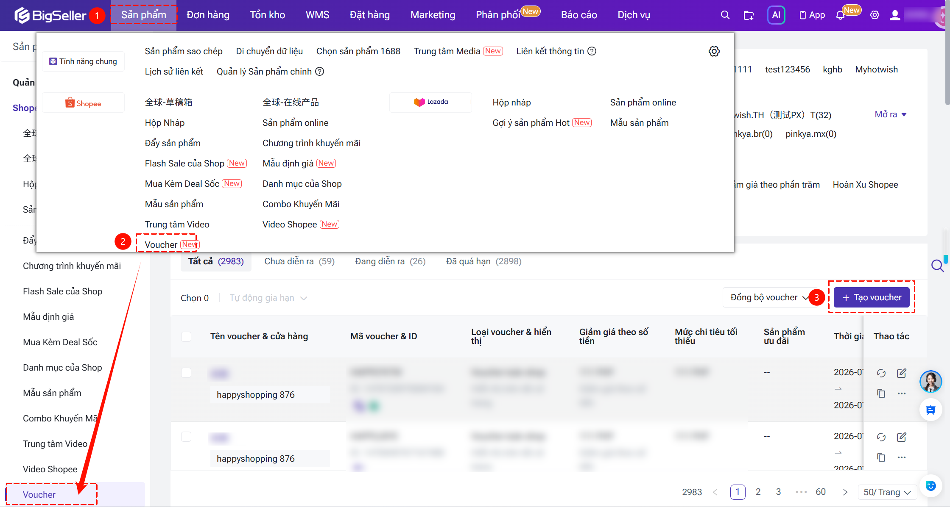Click help icon beside Liên kết thông tin
This screenshot has height=507, width=950.
click(x=592, y=51)
